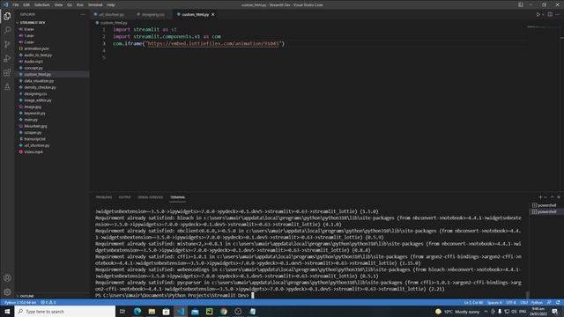Change indentation via Spaces: 4 indicator

(494, 303)
